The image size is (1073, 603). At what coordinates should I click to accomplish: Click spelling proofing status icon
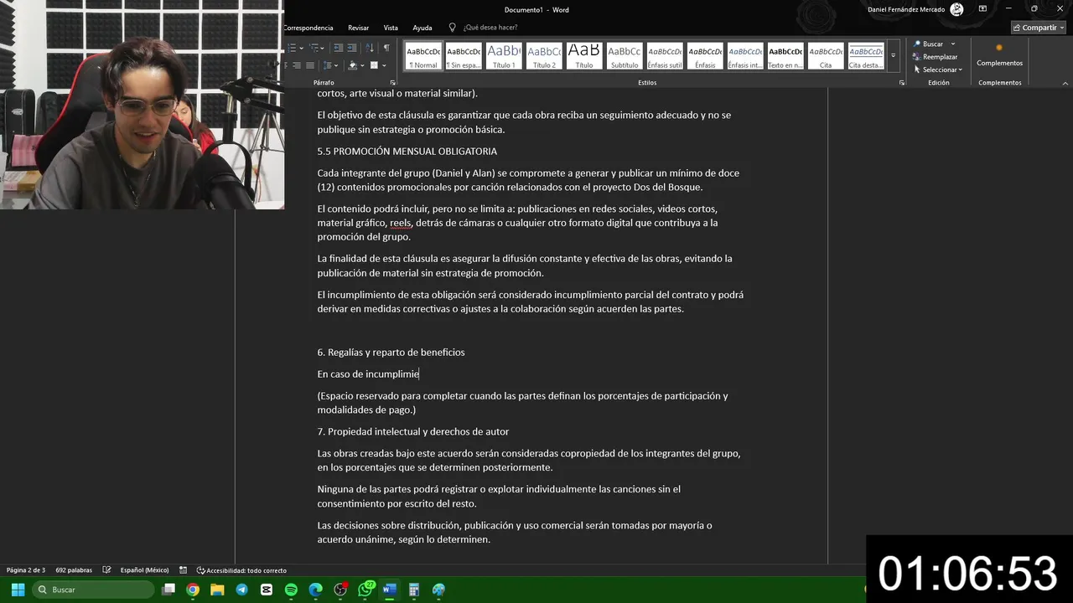pyautogui.click(x=106, y=570)
